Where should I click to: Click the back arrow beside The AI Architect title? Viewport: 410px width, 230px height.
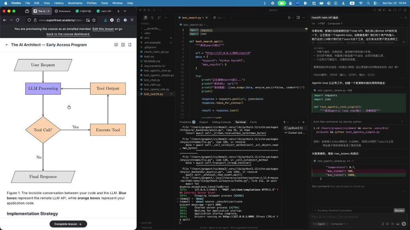pos(7,45)
